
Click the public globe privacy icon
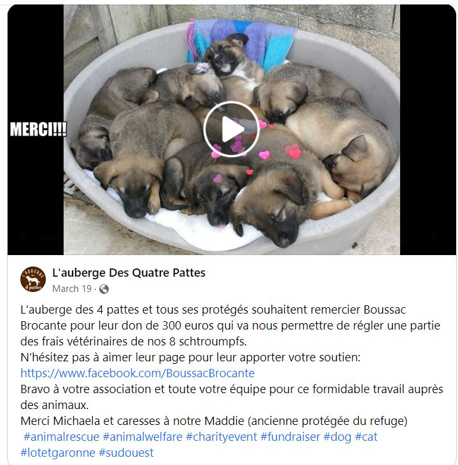pyautogui.click(x=104, y=289)
